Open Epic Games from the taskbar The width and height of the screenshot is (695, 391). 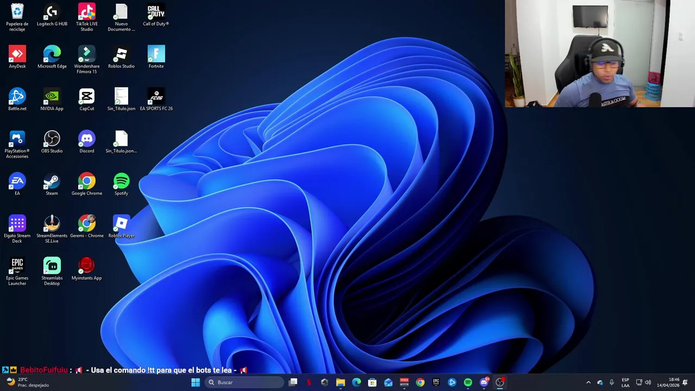(436, 382)
